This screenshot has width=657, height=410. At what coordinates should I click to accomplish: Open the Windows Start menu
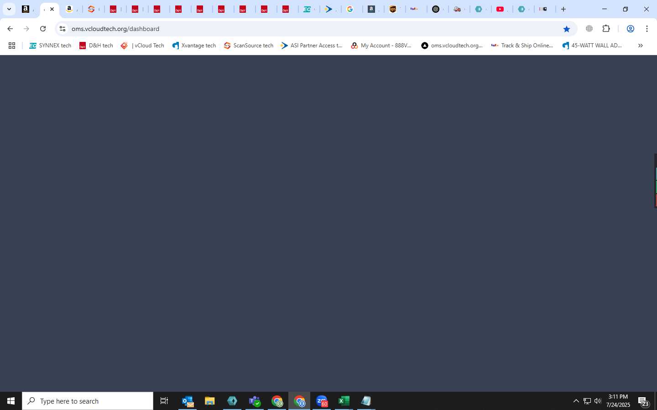[11, 401]
